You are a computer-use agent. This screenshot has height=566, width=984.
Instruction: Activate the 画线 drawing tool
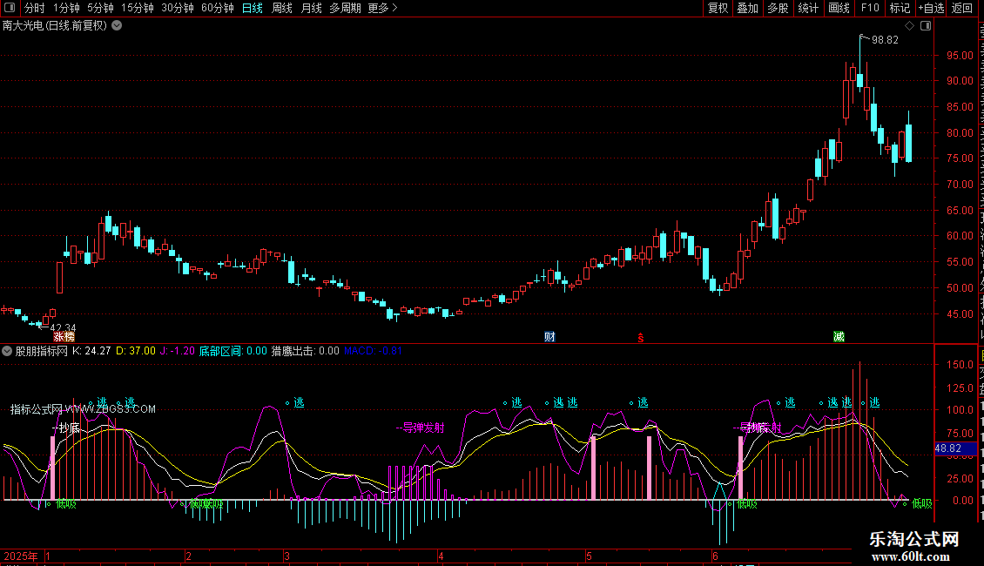click(x=839, y=8)
